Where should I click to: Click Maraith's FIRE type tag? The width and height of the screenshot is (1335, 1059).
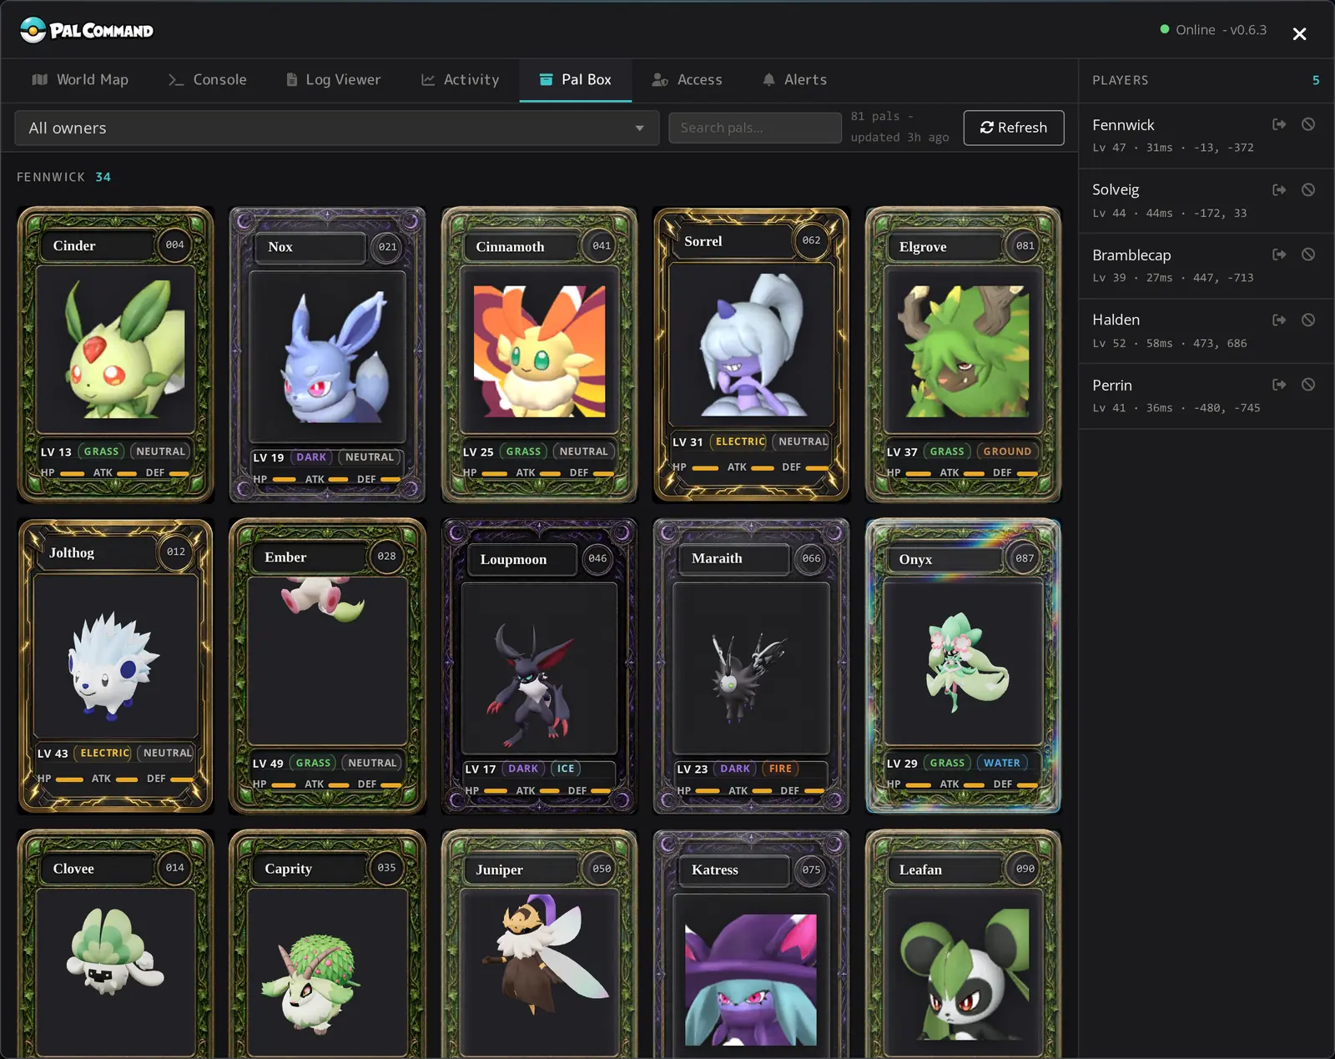(x=780, y=769)
